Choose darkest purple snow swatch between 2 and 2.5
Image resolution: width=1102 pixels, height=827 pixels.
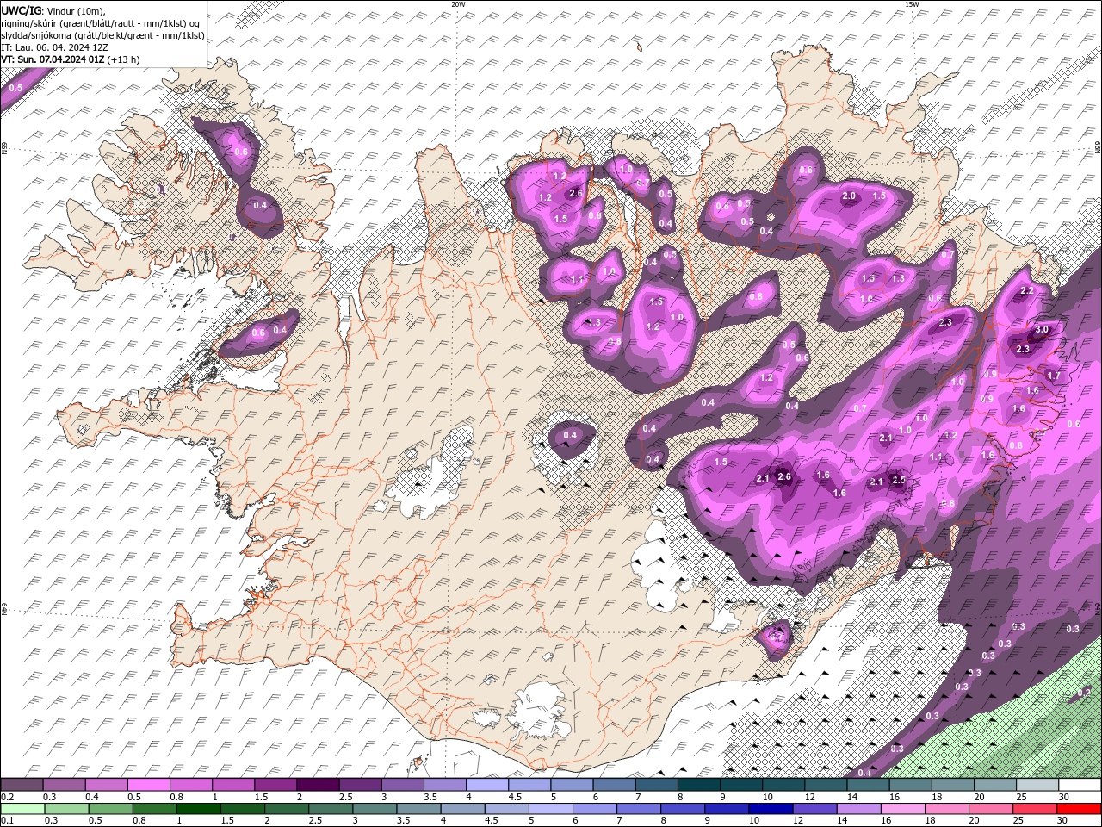318,785
